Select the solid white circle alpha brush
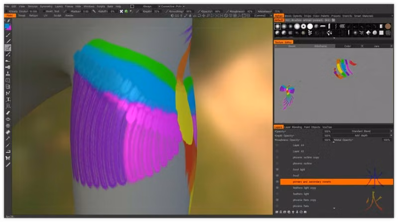 point(310,26)
